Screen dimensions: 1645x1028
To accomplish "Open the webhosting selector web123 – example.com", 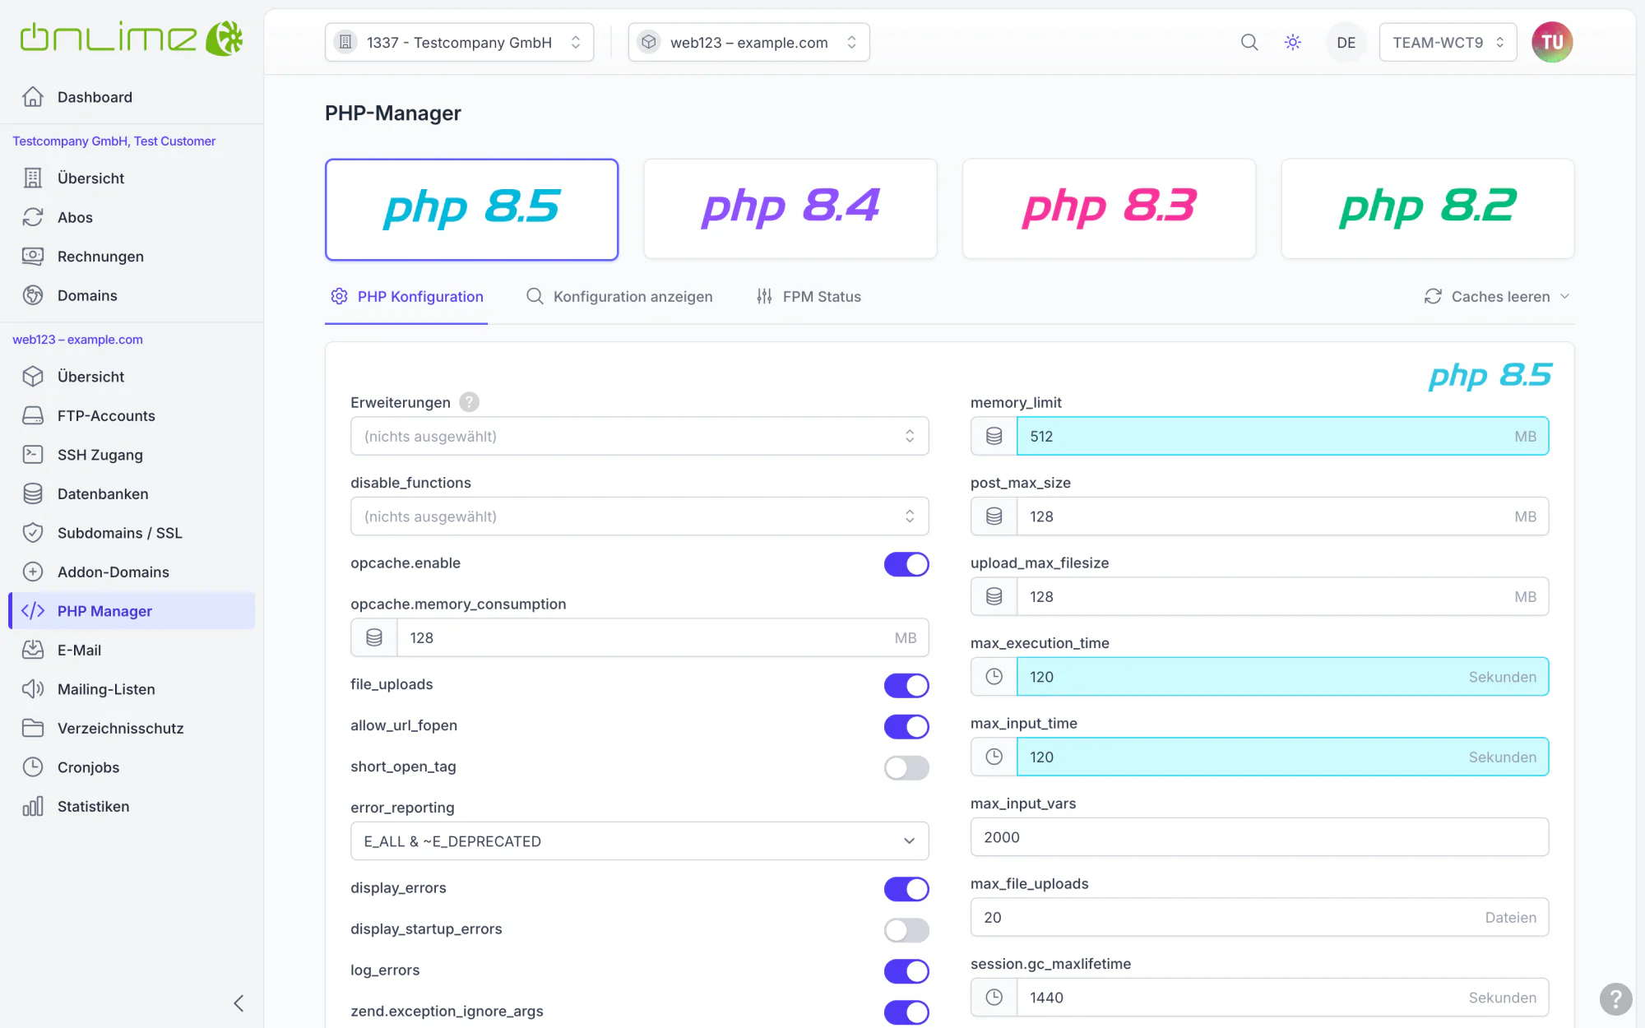I will click(748, 42).
